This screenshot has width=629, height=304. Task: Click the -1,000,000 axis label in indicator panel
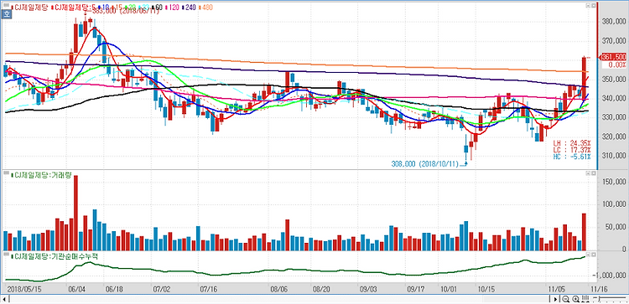click(609, 276)
